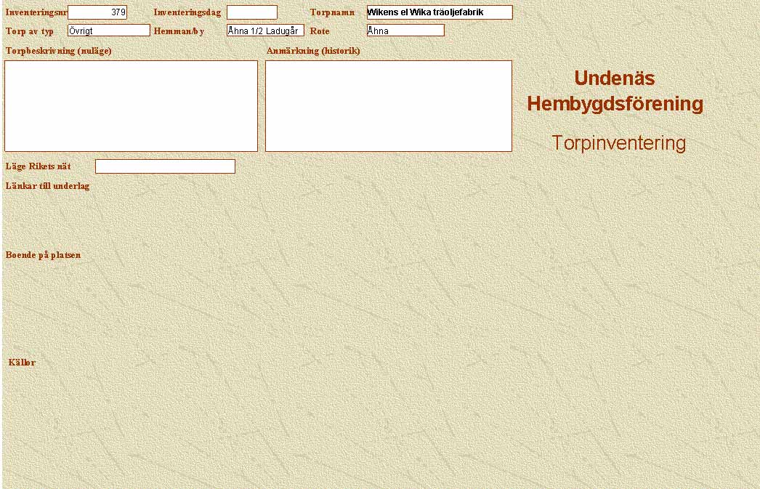The width and height of the screenshot is (760, 489).
Task: Click the 'Undenäs Hembygdsförening' heading
Action: (615, 91)
